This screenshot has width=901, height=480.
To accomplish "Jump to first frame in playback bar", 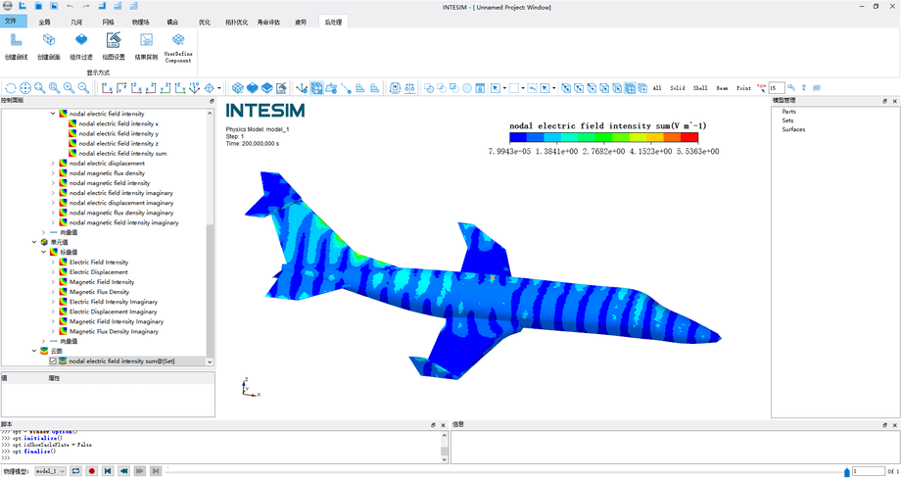I will 108,471.
